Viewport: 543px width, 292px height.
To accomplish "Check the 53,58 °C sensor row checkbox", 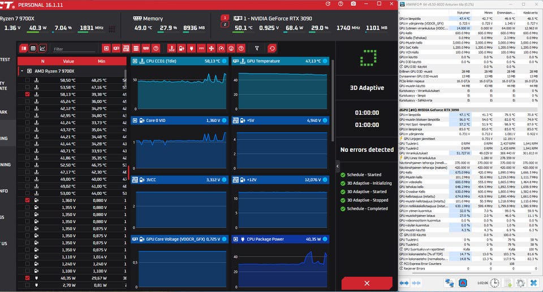I will click(x=27, y=87).
